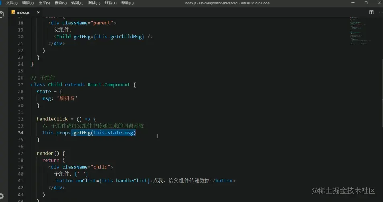Select the index.js editor tab
This screenshot has width=383, height=202.
click(x=26, y=12)
